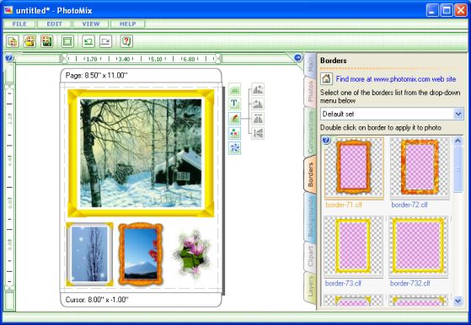Click the save project icon in toolbar
This screenshot has height=325, width=471.
(47, 41)
